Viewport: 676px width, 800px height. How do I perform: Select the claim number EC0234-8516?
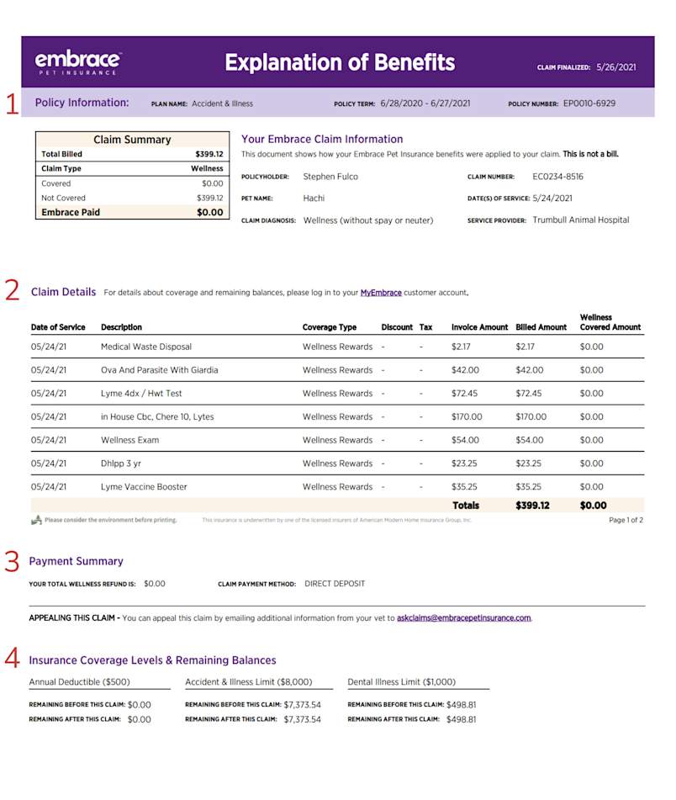558,177
